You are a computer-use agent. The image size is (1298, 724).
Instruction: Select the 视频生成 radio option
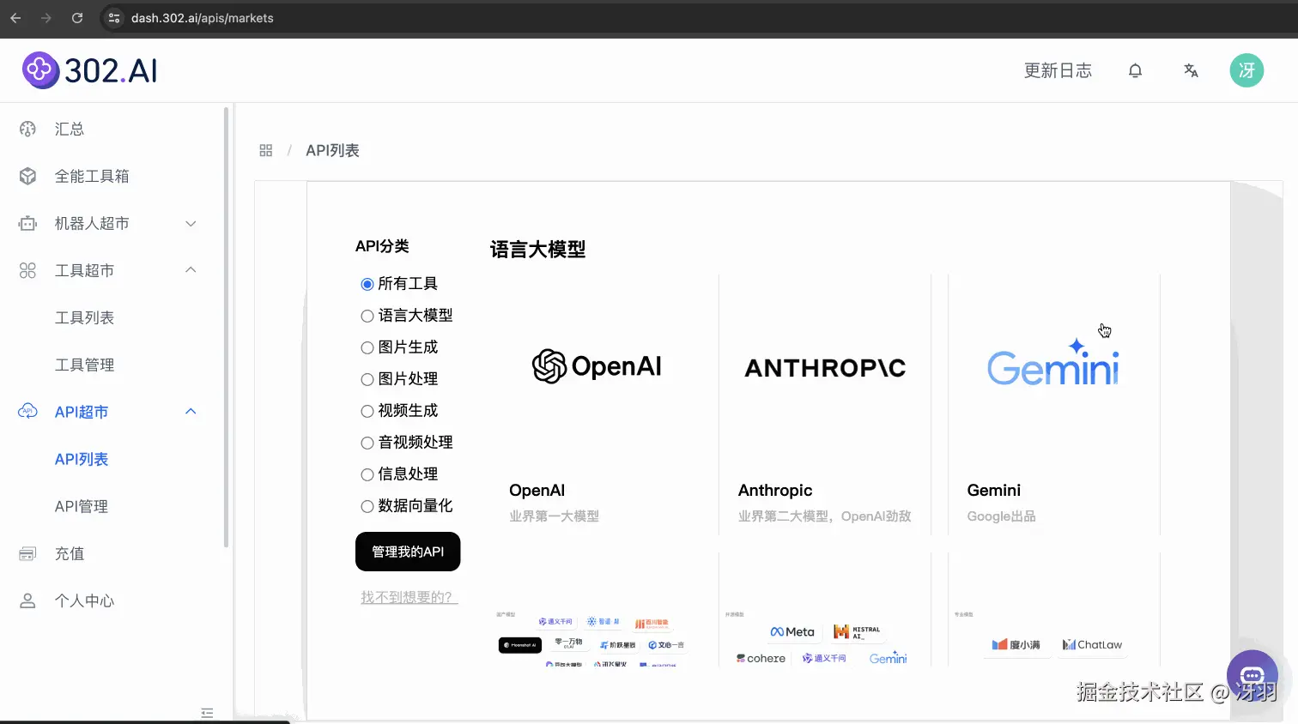367,411
